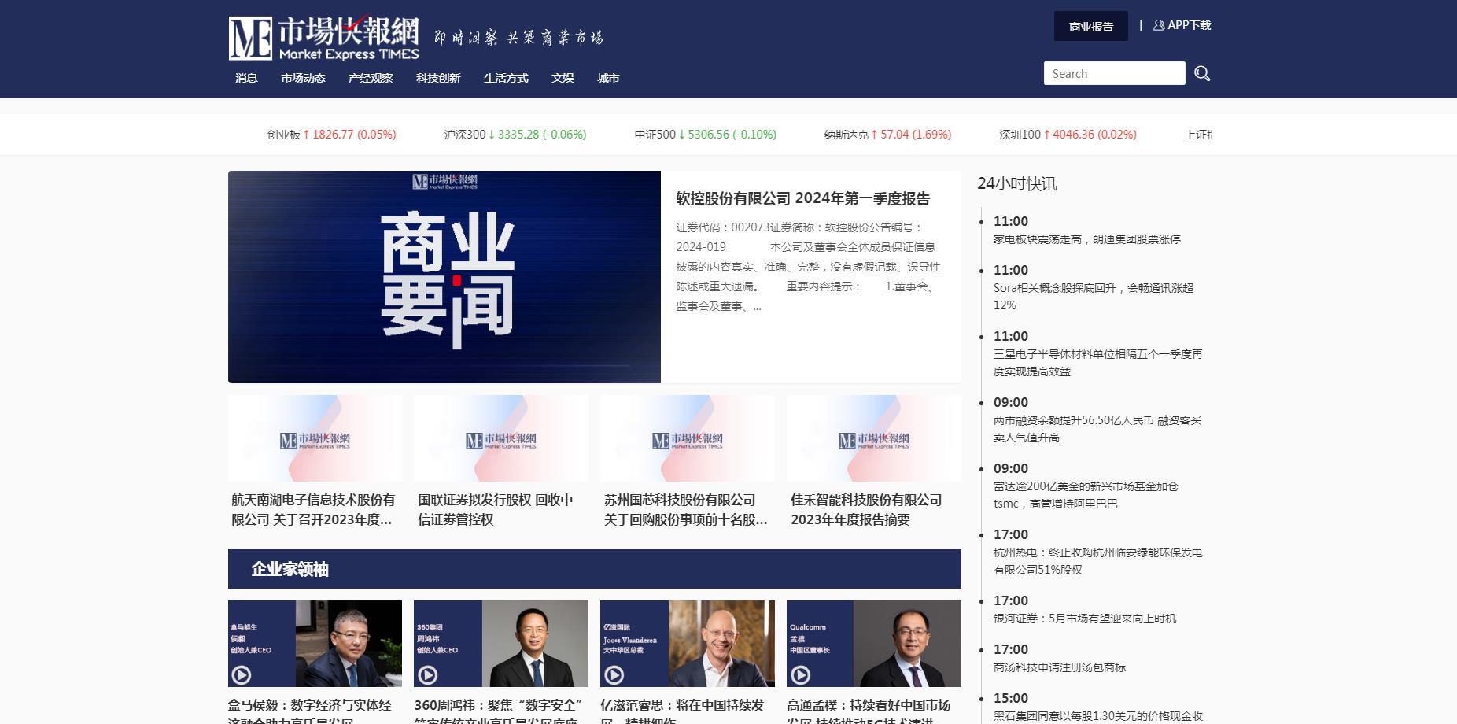Image resolution: width=1457 pixels, height=724 pixels.
Task: Open news Sora相关概念股探底回升
Action: [x=1094, y=297]
